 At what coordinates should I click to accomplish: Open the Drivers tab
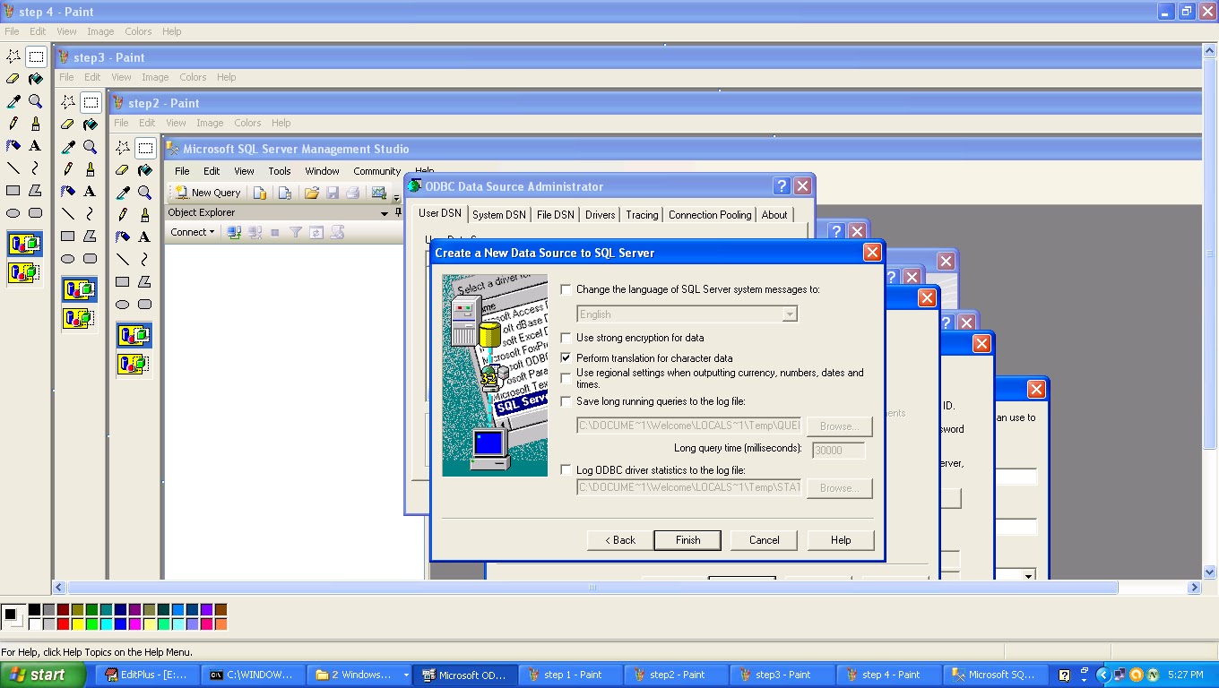click(x=601, y=215)
